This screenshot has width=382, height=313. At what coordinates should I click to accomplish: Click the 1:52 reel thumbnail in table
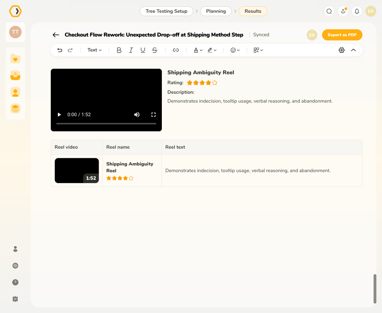(77, 170)
